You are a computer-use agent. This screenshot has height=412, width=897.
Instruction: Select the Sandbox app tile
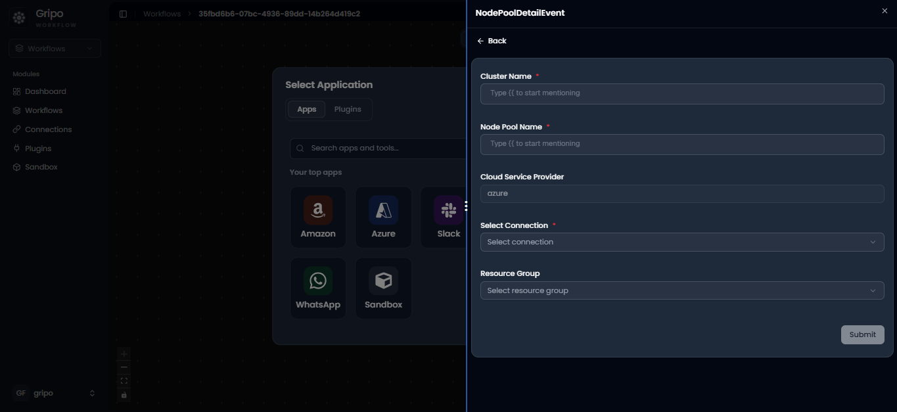[x=383, y=288]
